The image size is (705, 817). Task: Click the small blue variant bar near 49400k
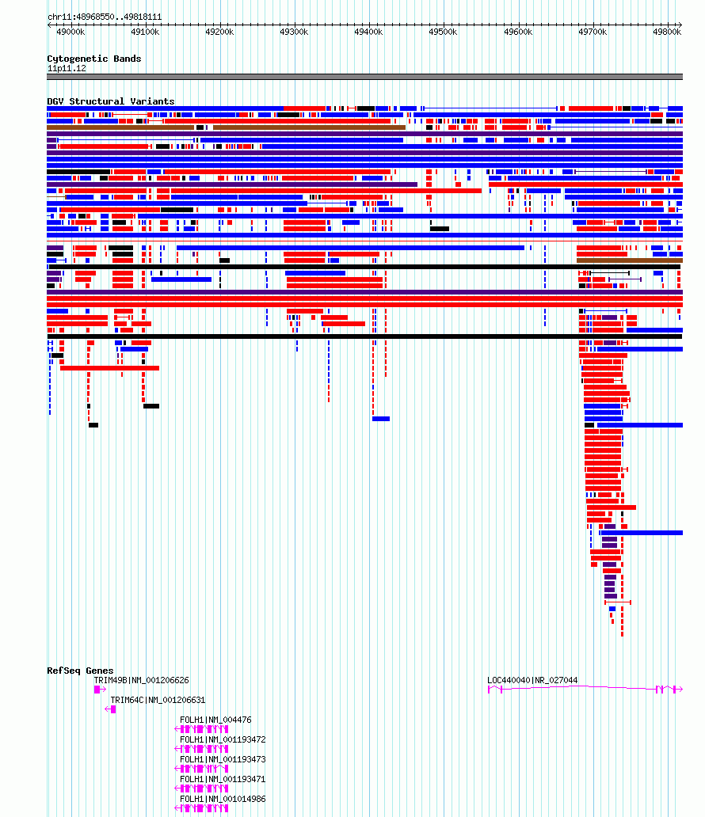[381, 419]
